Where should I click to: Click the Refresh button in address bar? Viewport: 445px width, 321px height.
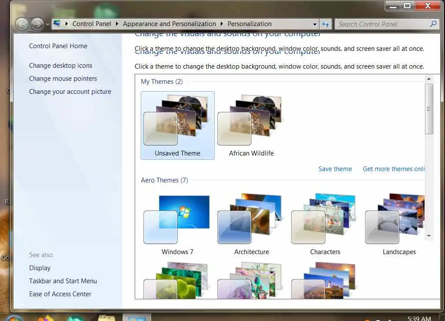point(325,24)
